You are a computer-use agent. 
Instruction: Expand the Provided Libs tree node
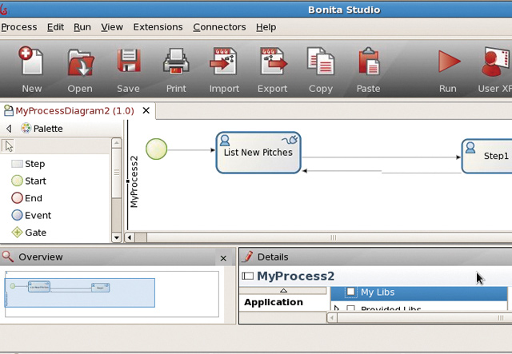[337, 308]
